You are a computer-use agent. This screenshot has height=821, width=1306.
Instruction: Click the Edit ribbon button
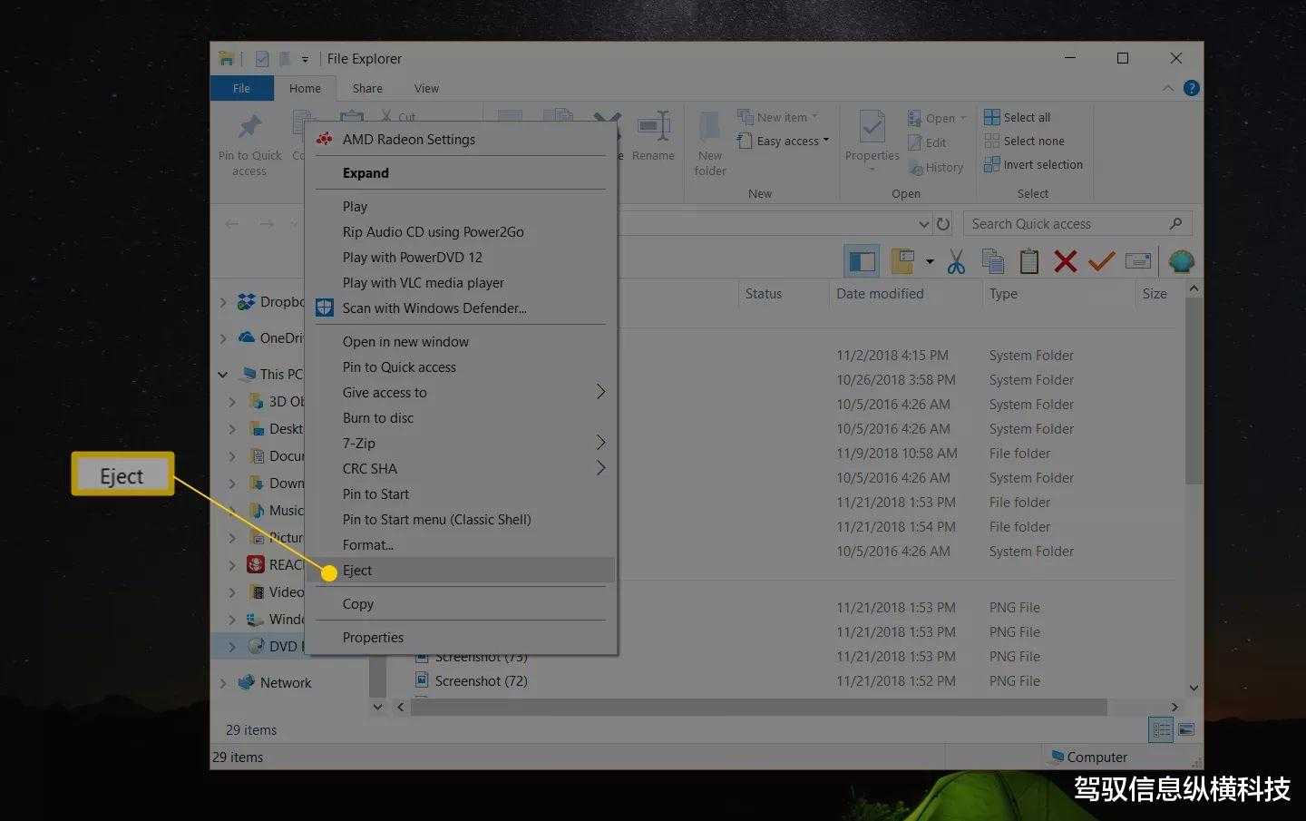(x=927, y=142)
